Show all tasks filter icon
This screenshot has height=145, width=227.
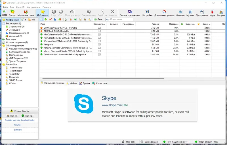41,19
